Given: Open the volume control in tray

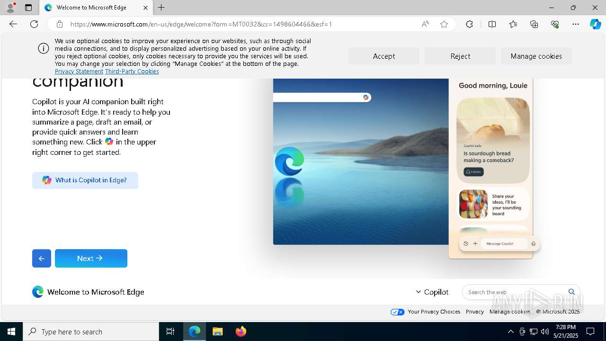Looking at the screenshot, I should [545, 332].
